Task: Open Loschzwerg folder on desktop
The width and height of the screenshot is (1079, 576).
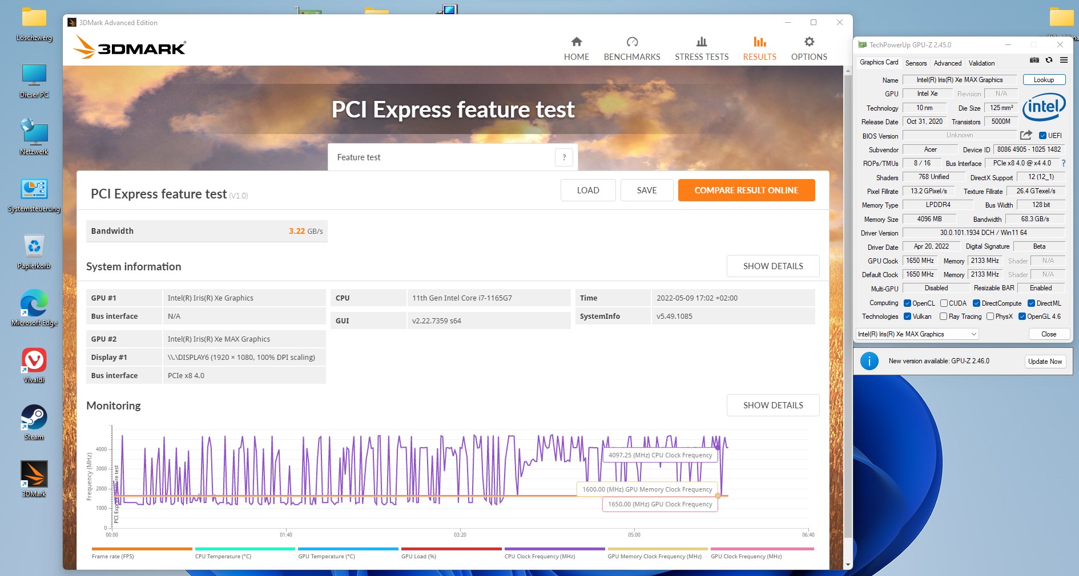Action: point(34,25)
